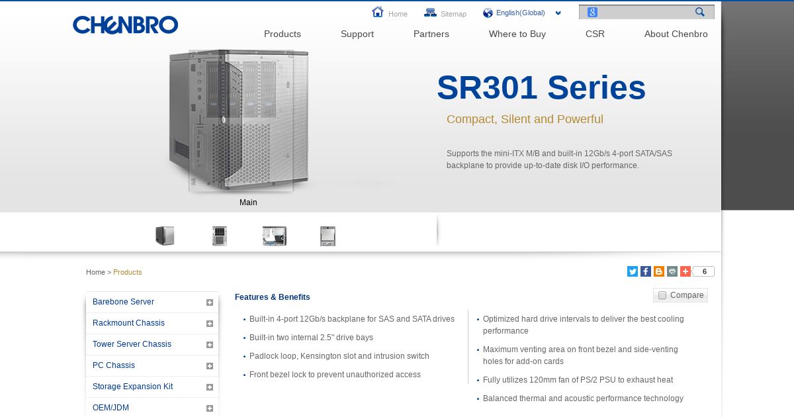The image size is (794, 417).
Task: Expand OEM/JDM with plus icon
Action: [x=210, y=408]
